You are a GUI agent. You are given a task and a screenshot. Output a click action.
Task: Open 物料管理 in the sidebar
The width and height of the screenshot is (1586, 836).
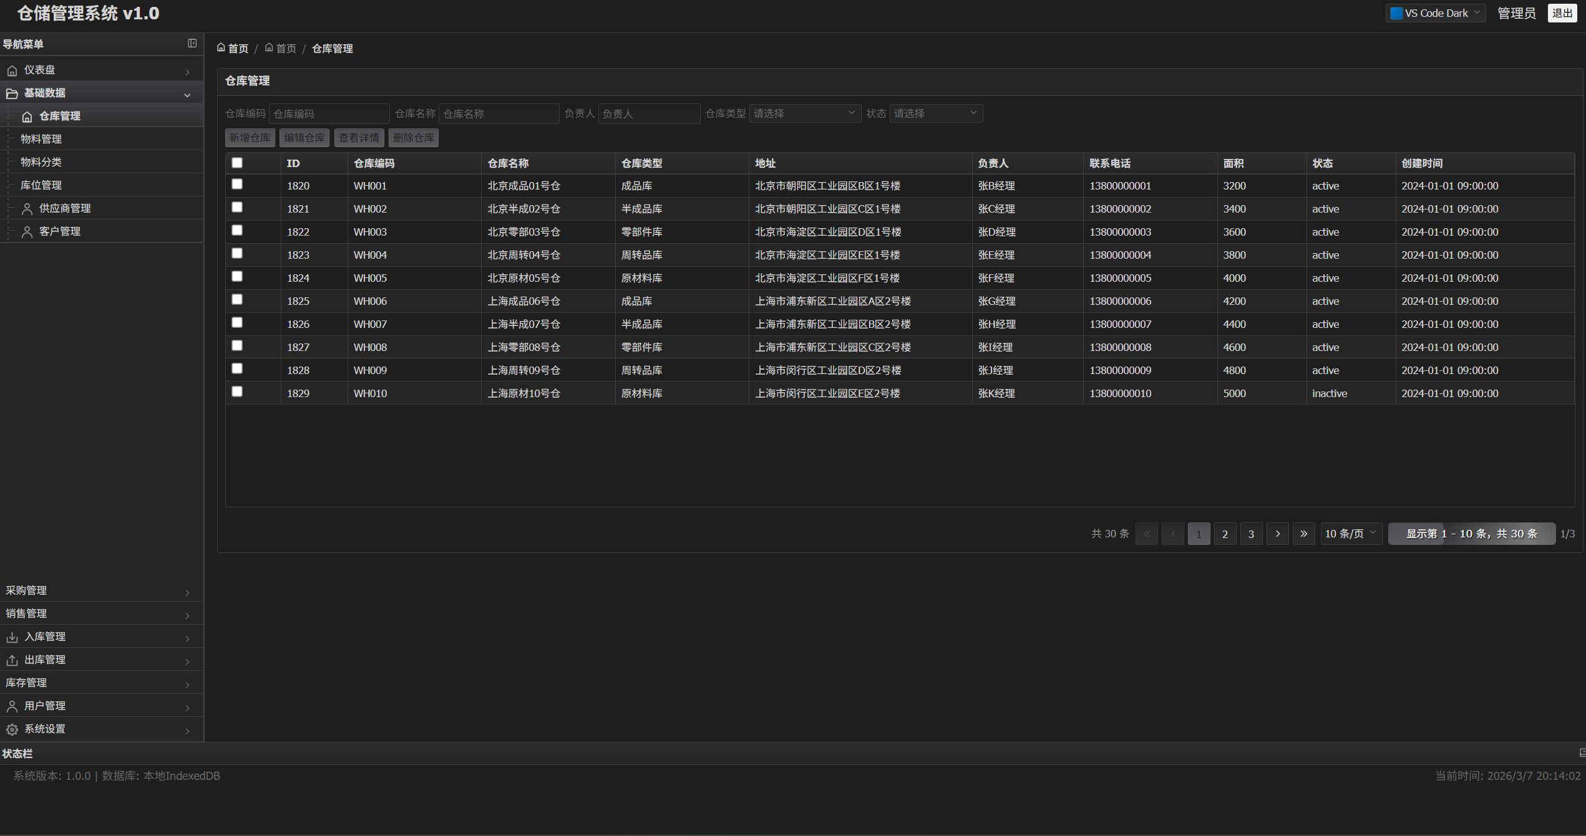[41, 139]
